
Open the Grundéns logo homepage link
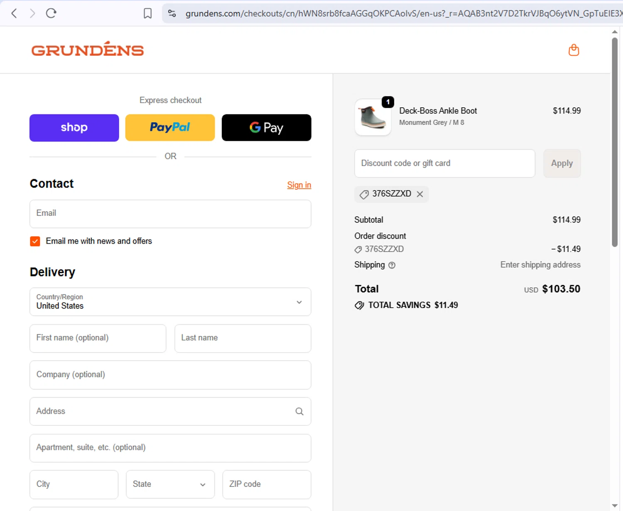point(88,49)
